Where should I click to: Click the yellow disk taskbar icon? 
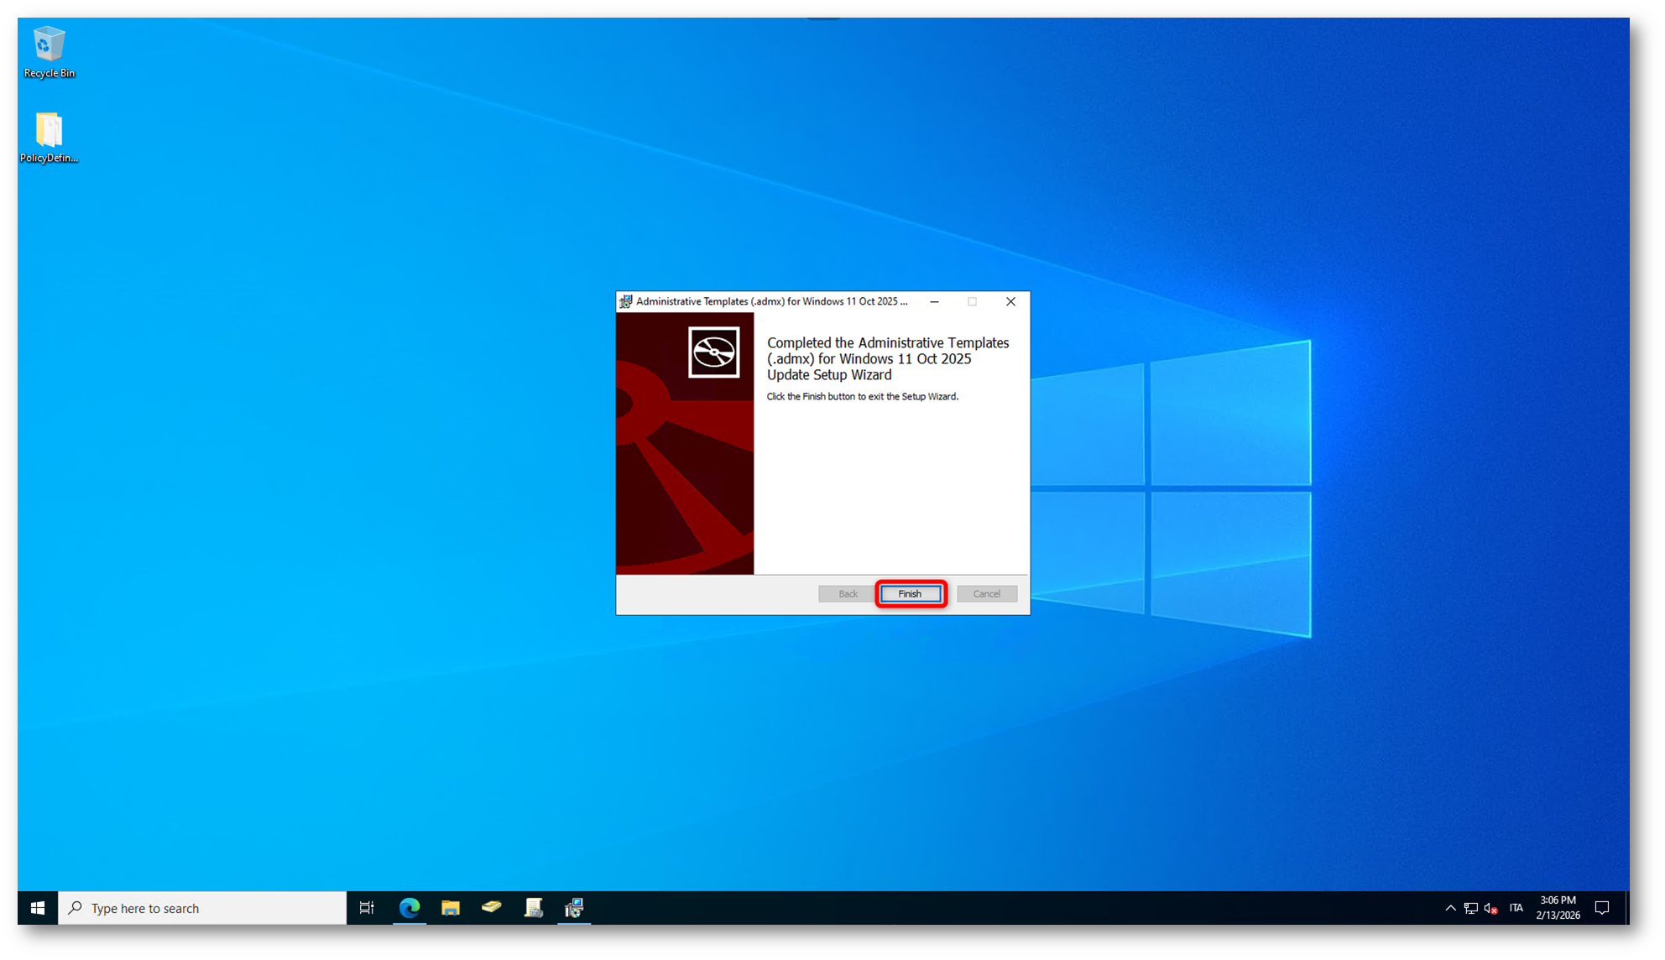492,907
